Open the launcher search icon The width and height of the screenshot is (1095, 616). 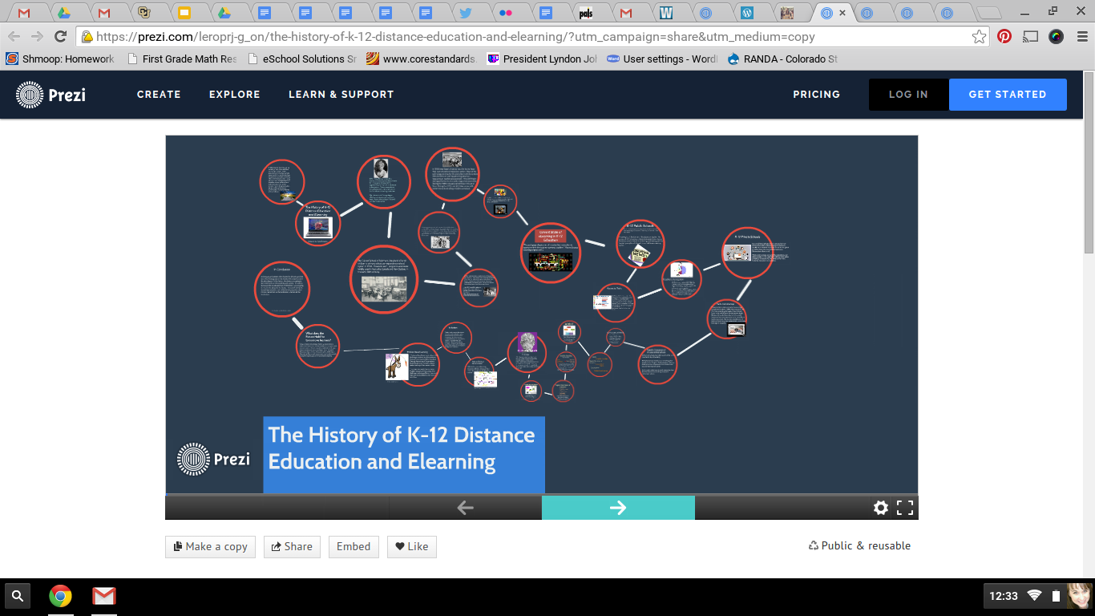pos(18,596)
